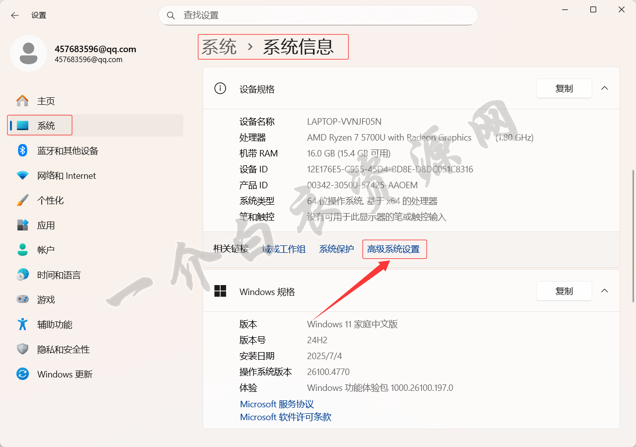The image size is (636, 447).
Task: Click the device name LAPTOP-VVNJF05N
Action: (344, 122)
